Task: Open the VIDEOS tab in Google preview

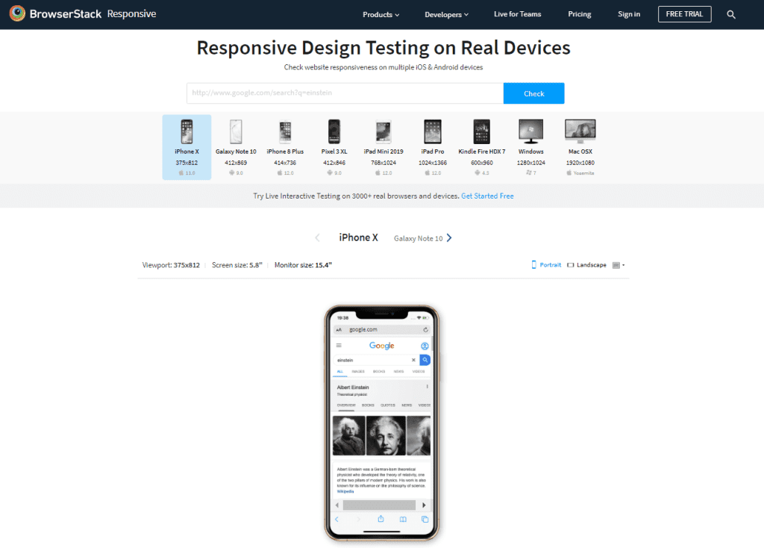Action: 419,372
